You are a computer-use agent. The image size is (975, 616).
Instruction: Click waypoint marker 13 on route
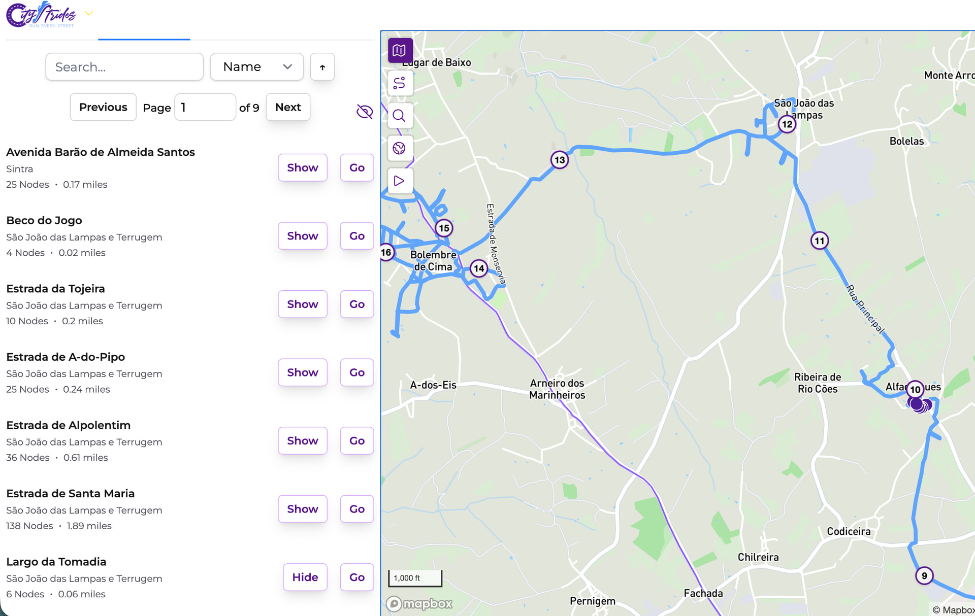560,160
